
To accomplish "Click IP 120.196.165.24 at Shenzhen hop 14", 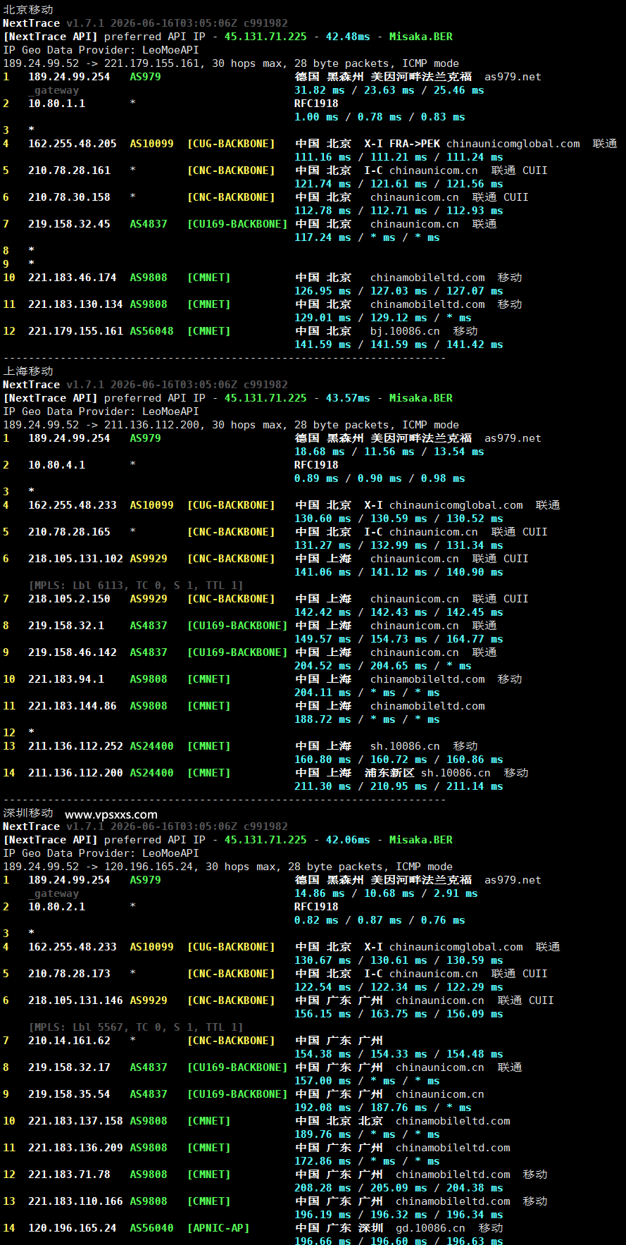I will point(73,1228).
